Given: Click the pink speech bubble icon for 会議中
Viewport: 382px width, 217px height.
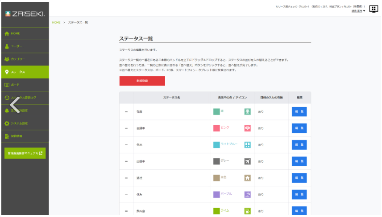Looking at the screenshot, I should [247, 128].
